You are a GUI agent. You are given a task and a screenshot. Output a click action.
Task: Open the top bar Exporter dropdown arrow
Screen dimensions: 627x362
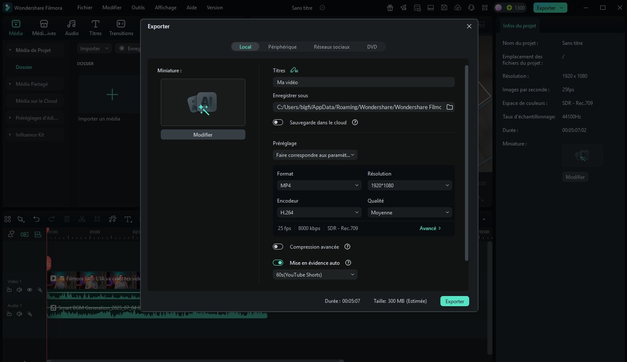click(x=561, y=8)
